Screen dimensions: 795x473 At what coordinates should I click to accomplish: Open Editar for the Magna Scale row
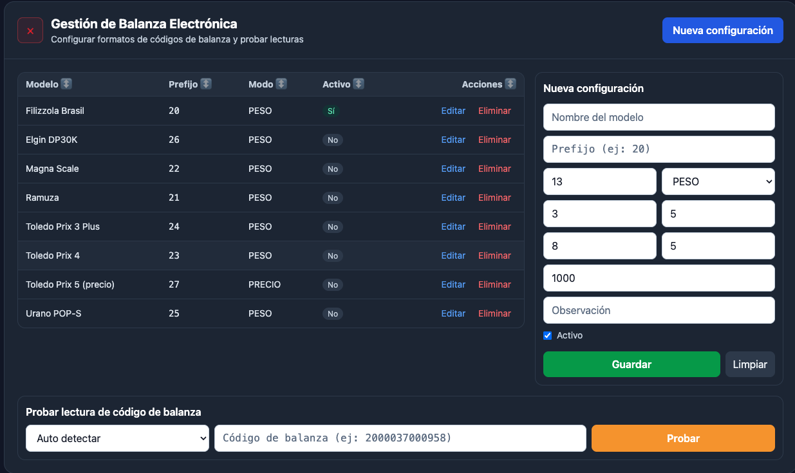pos(453,169)
